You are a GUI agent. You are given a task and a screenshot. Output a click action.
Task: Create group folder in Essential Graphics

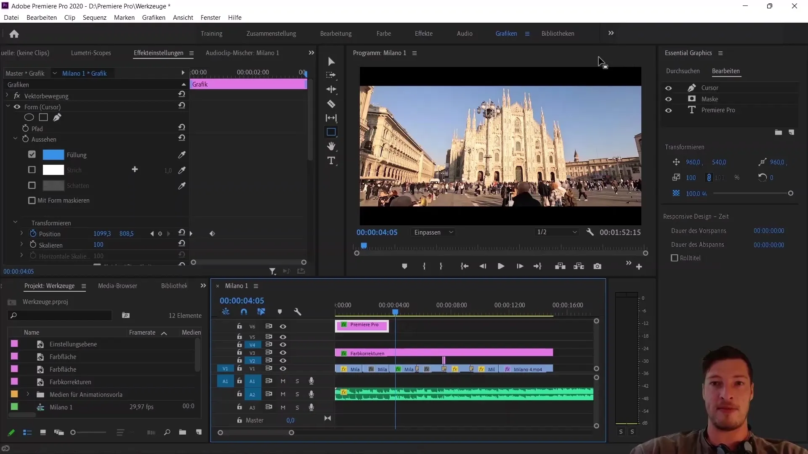(779, 132)
